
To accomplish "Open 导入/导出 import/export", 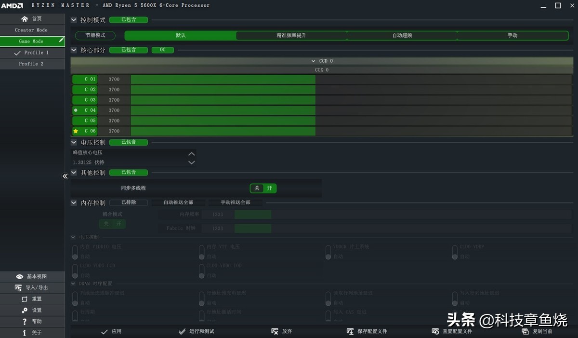I will (32, 287).
